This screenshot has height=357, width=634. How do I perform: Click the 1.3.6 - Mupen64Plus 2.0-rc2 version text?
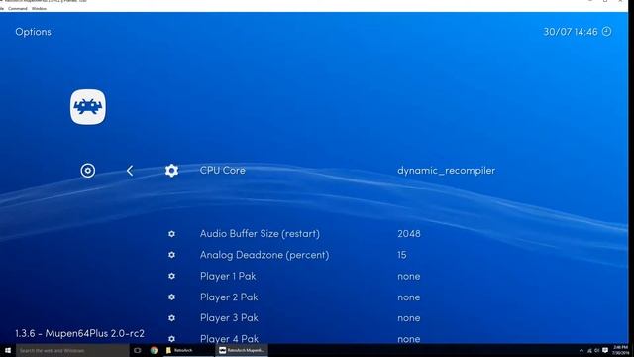pos(79,333)
